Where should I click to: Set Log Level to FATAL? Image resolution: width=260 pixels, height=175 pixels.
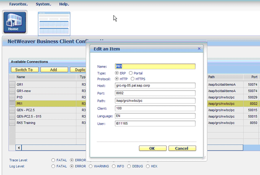[53, 166]
